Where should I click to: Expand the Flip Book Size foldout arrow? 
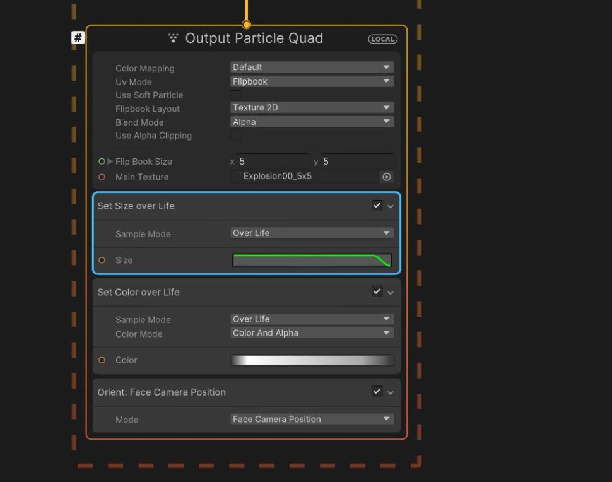coord(110,161)
